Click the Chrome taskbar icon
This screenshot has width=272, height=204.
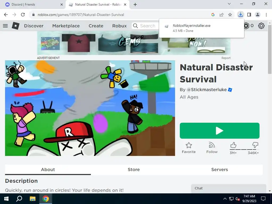coord(46,199)
